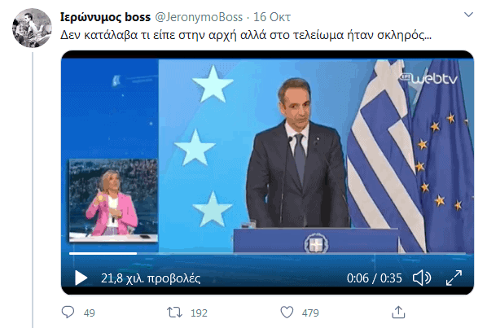This screenshot has width=487, height=328.
Task: Click the 21,8 χιλ. προβολές view count
Action: click(151, 278)
